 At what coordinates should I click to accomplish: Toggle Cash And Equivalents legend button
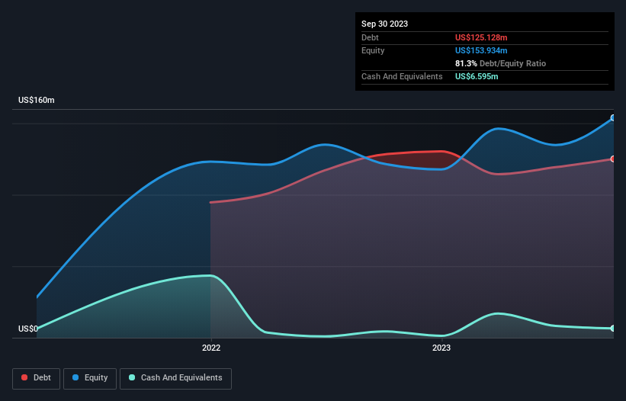(175, 378)
